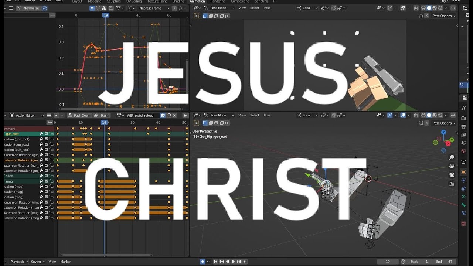The height and width of the screenshot is (266, 473).
Task: Jump to the last frame
Action: pyautogui.click(x=245, y=262)
